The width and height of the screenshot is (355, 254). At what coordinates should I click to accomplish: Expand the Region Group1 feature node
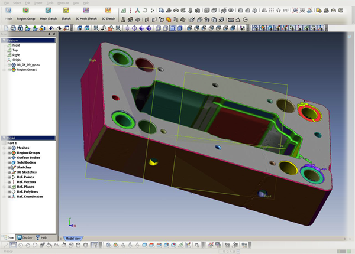coord(4,70)
